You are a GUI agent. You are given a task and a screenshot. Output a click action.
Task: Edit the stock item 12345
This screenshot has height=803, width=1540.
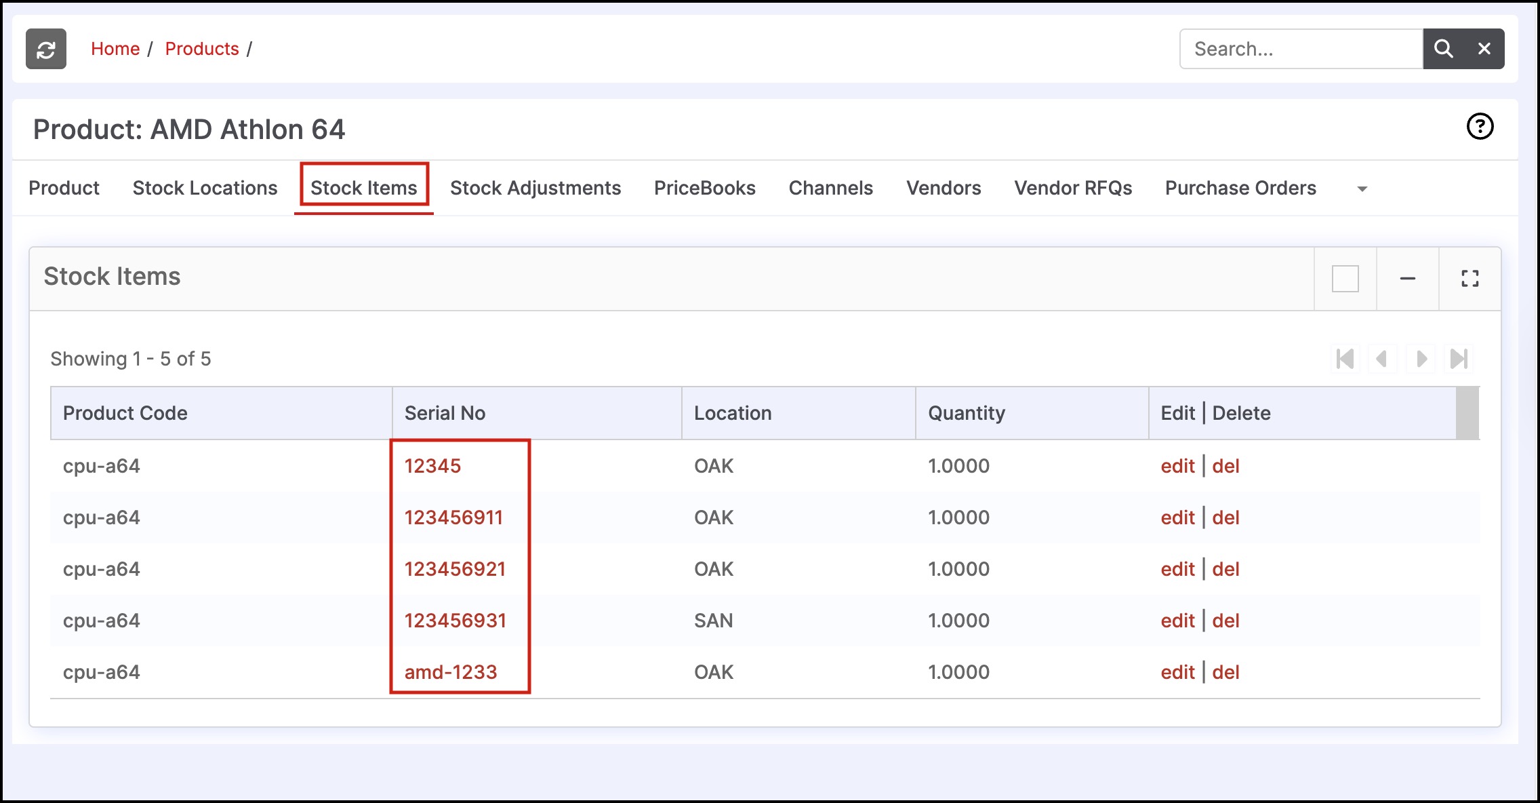tap(1177, 466)
